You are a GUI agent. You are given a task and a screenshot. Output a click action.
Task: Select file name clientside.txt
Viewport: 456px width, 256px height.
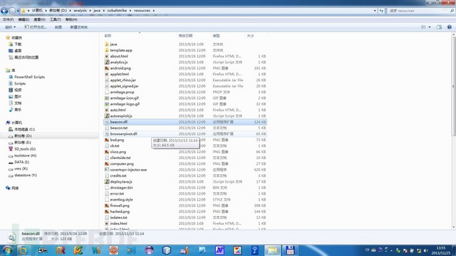point(120,158)
